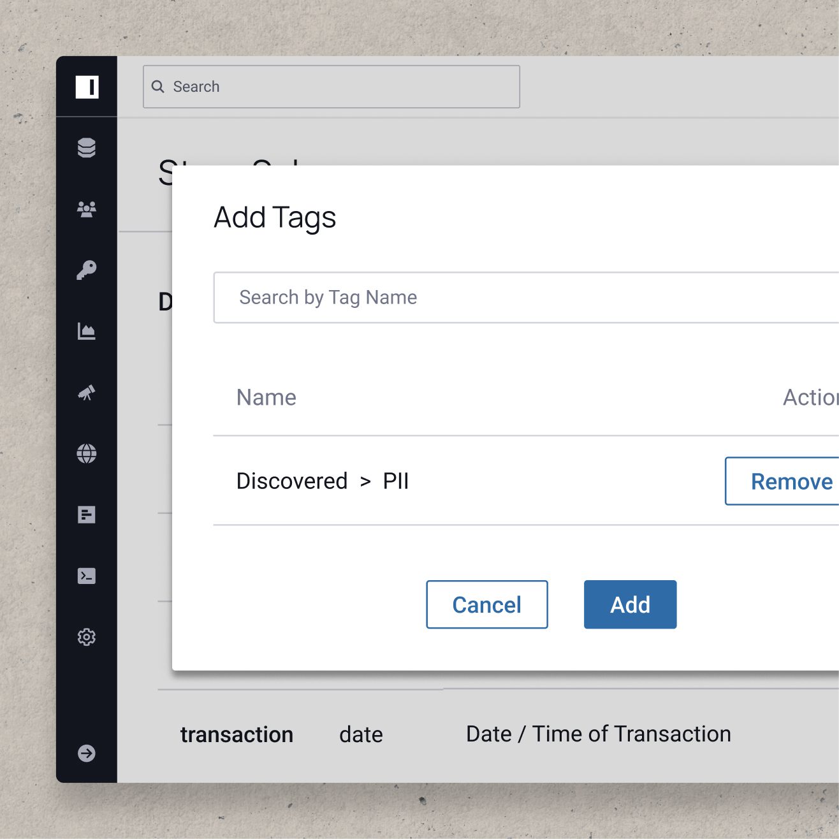The image size is (839, 839).
Task: Open the users group icon in sidebar
Action: 87,209
